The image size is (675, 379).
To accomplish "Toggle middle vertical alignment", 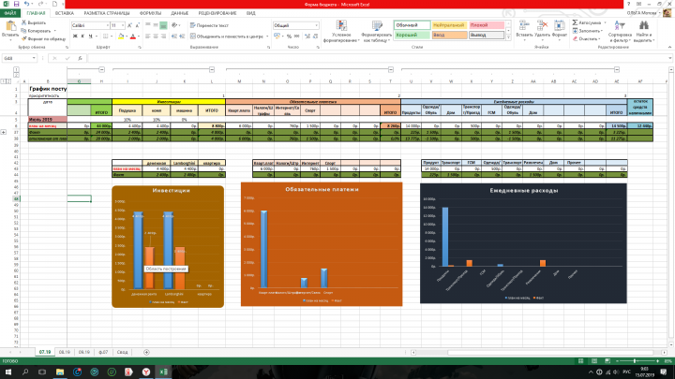I will click(x=156, y=25).
